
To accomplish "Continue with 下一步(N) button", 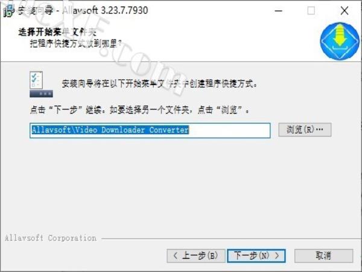I will tap(256, 256).
